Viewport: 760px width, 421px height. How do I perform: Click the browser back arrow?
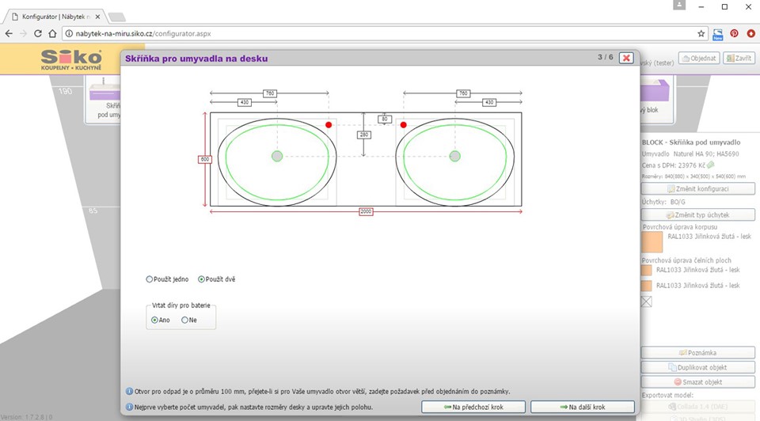(x=9, y=33)
